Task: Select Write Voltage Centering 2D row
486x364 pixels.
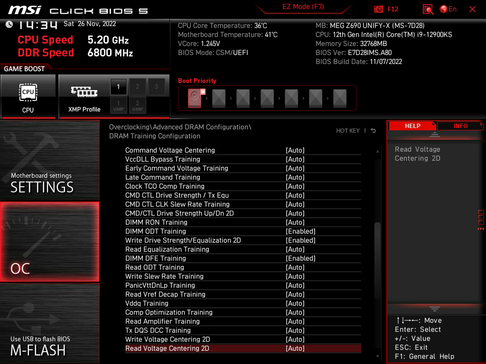Action: click(x=243, y=339)
